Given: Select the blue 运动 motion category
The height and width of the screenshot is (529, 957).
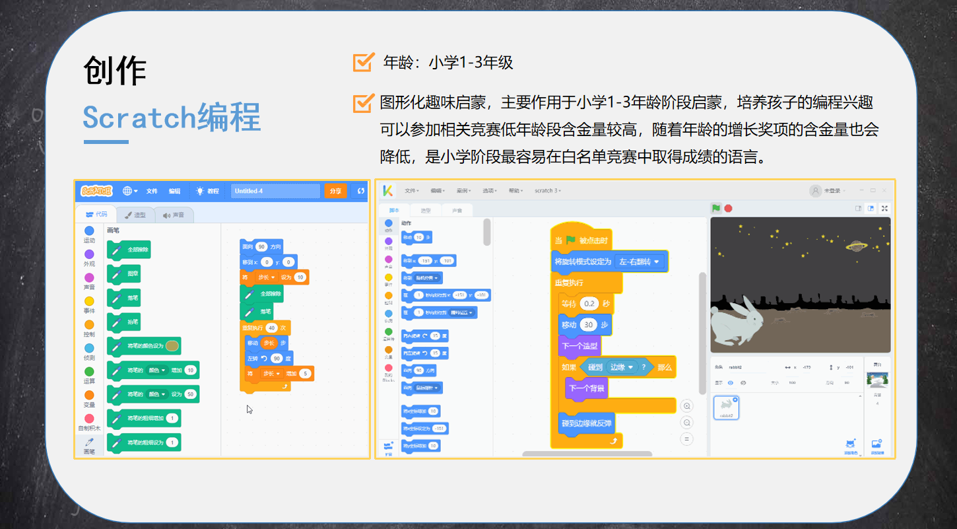Looking at the screenshot, I should pos(89,234).
